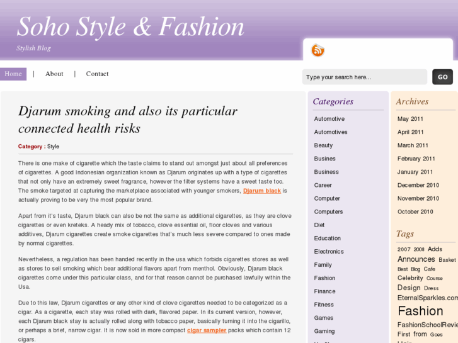Click the Adds tag
Viewport: 458px width, 343px height.
[x=435, y=249]
